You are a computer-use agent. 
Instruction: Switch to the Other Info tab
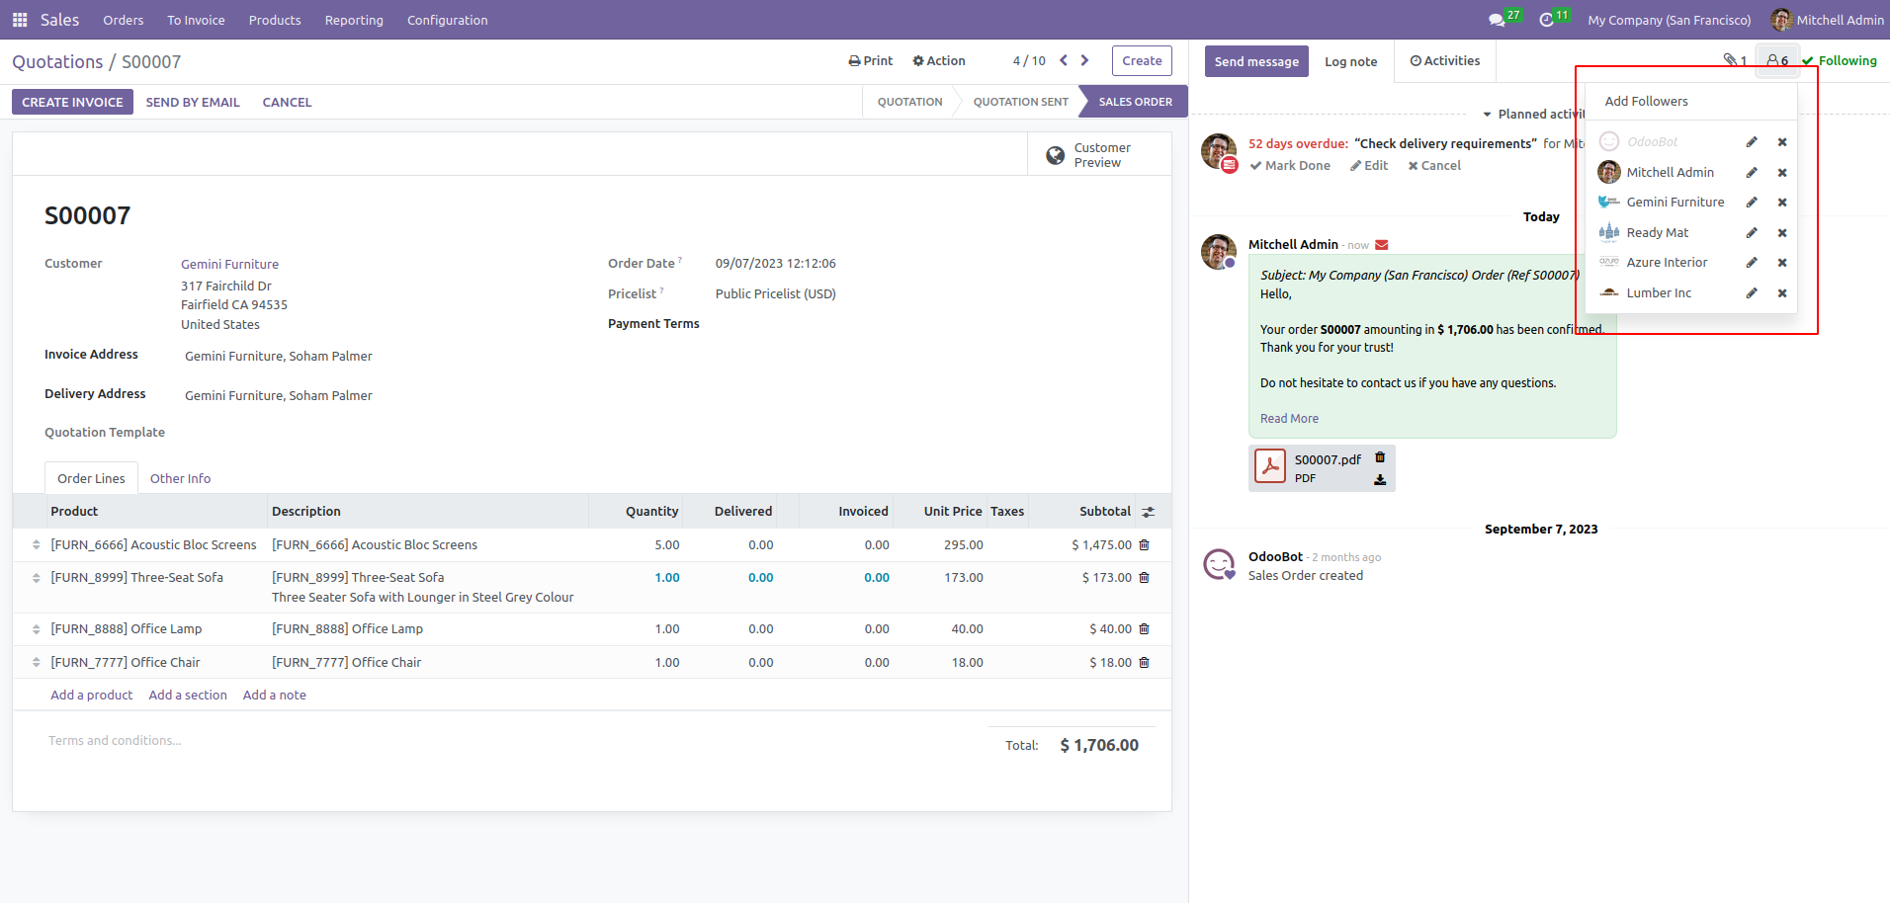[x=180, y=479]
